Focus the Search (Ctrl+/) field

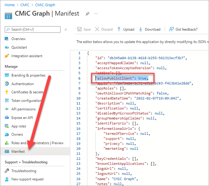(33, 29)
